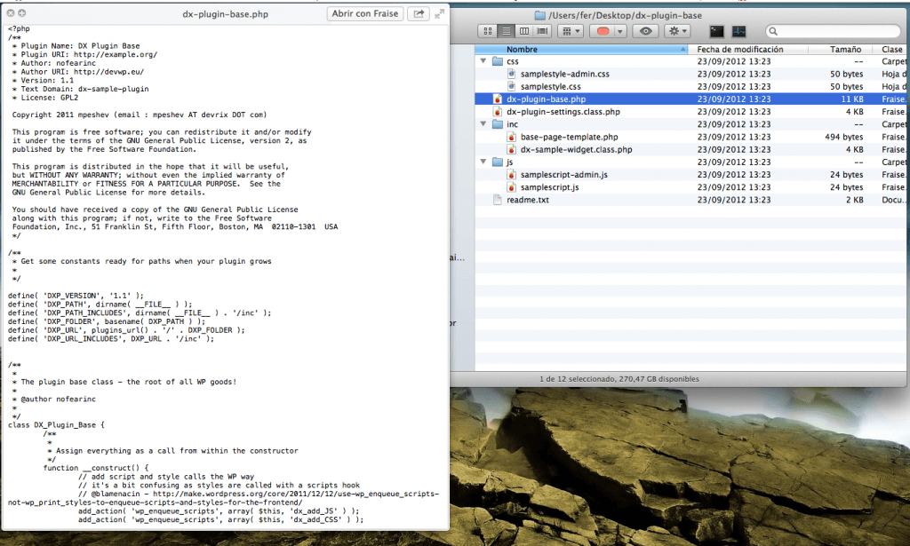Collapse the css folder
Viewport: 910px width, 546px height.
coord(483,62)
